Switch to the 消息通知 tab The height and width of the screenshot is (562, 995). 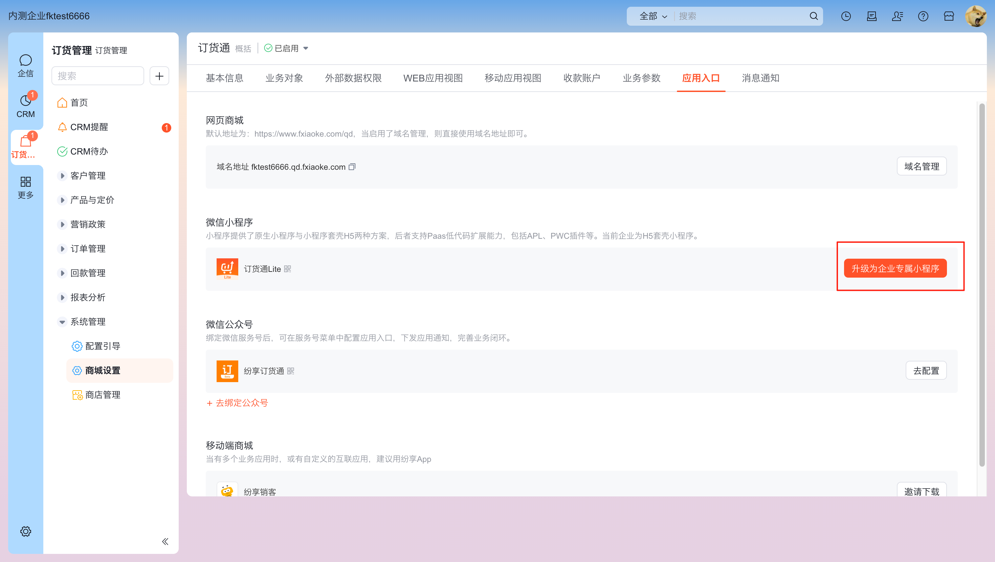760,78
